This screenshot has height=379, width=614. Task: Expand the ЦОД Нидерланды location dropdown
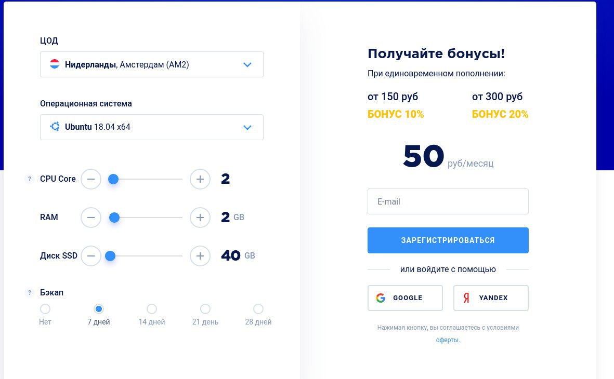click(x=151, y=64)
